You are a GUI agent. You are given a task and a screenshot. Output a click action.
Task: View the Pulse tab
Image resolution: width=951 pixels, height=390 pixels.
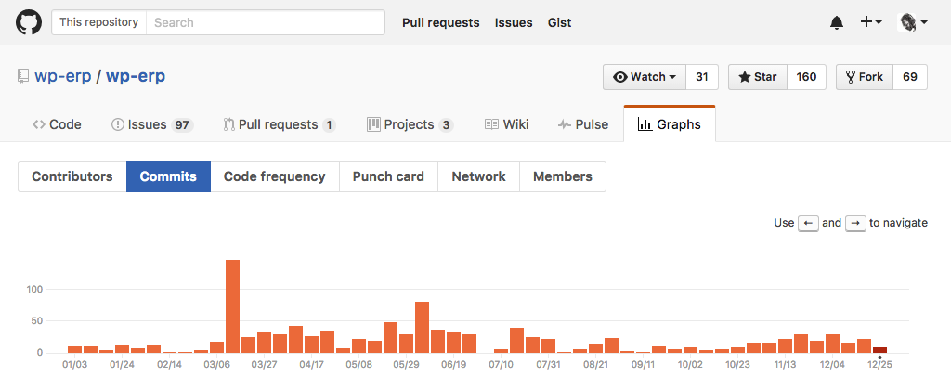click(x=583, y=124)
